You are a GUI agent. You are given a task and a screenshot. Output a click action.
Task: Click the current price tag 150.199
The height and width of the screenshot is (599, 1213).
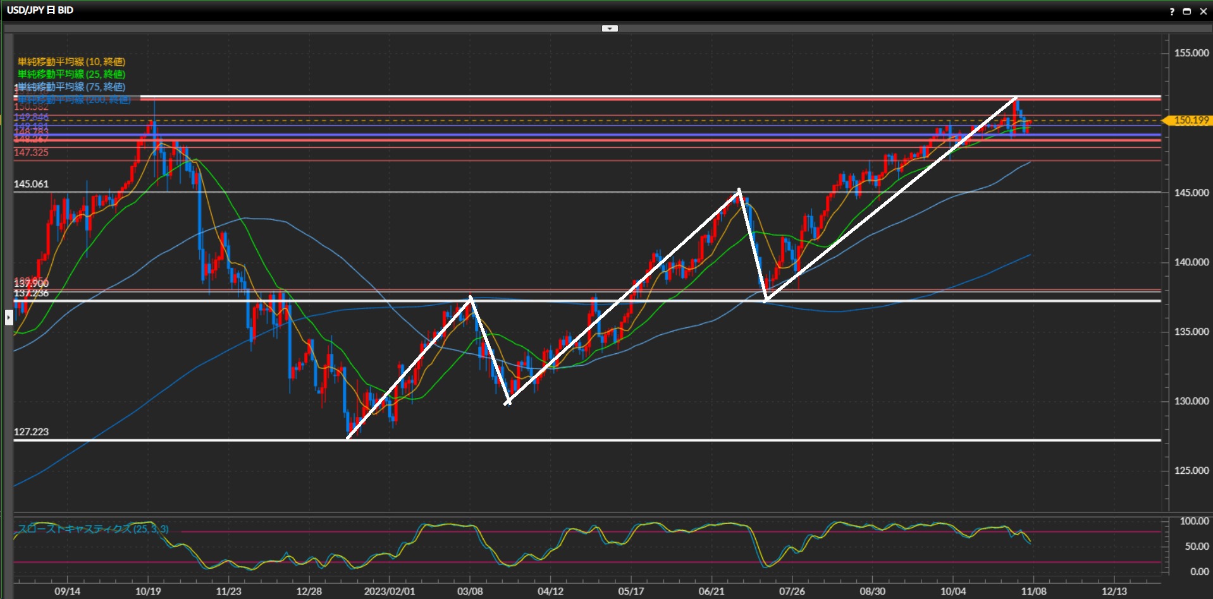pos(1189,120)
